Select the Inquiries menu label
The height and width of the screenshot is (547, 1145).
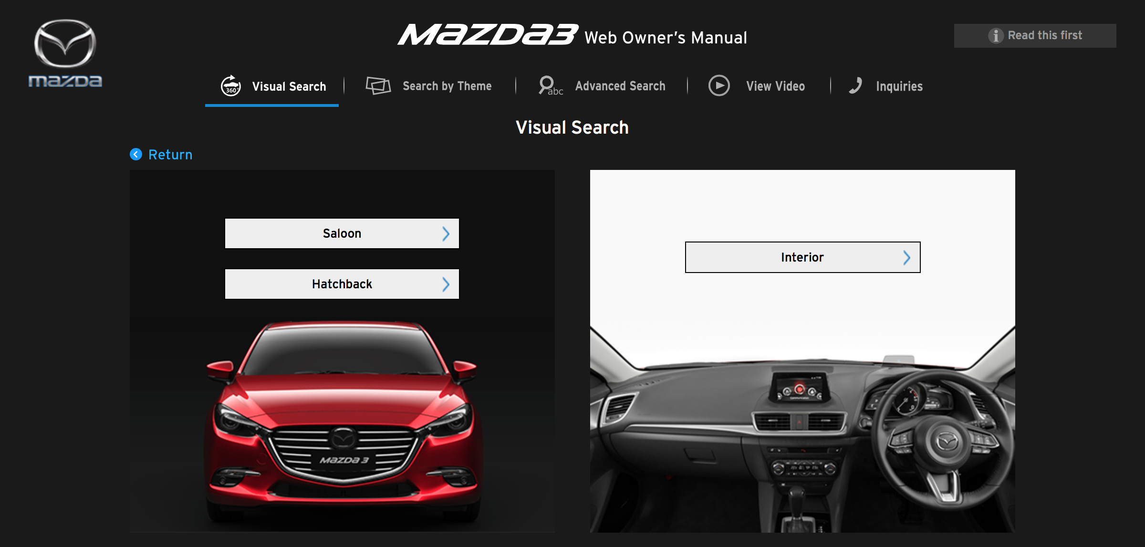[899, 86]
